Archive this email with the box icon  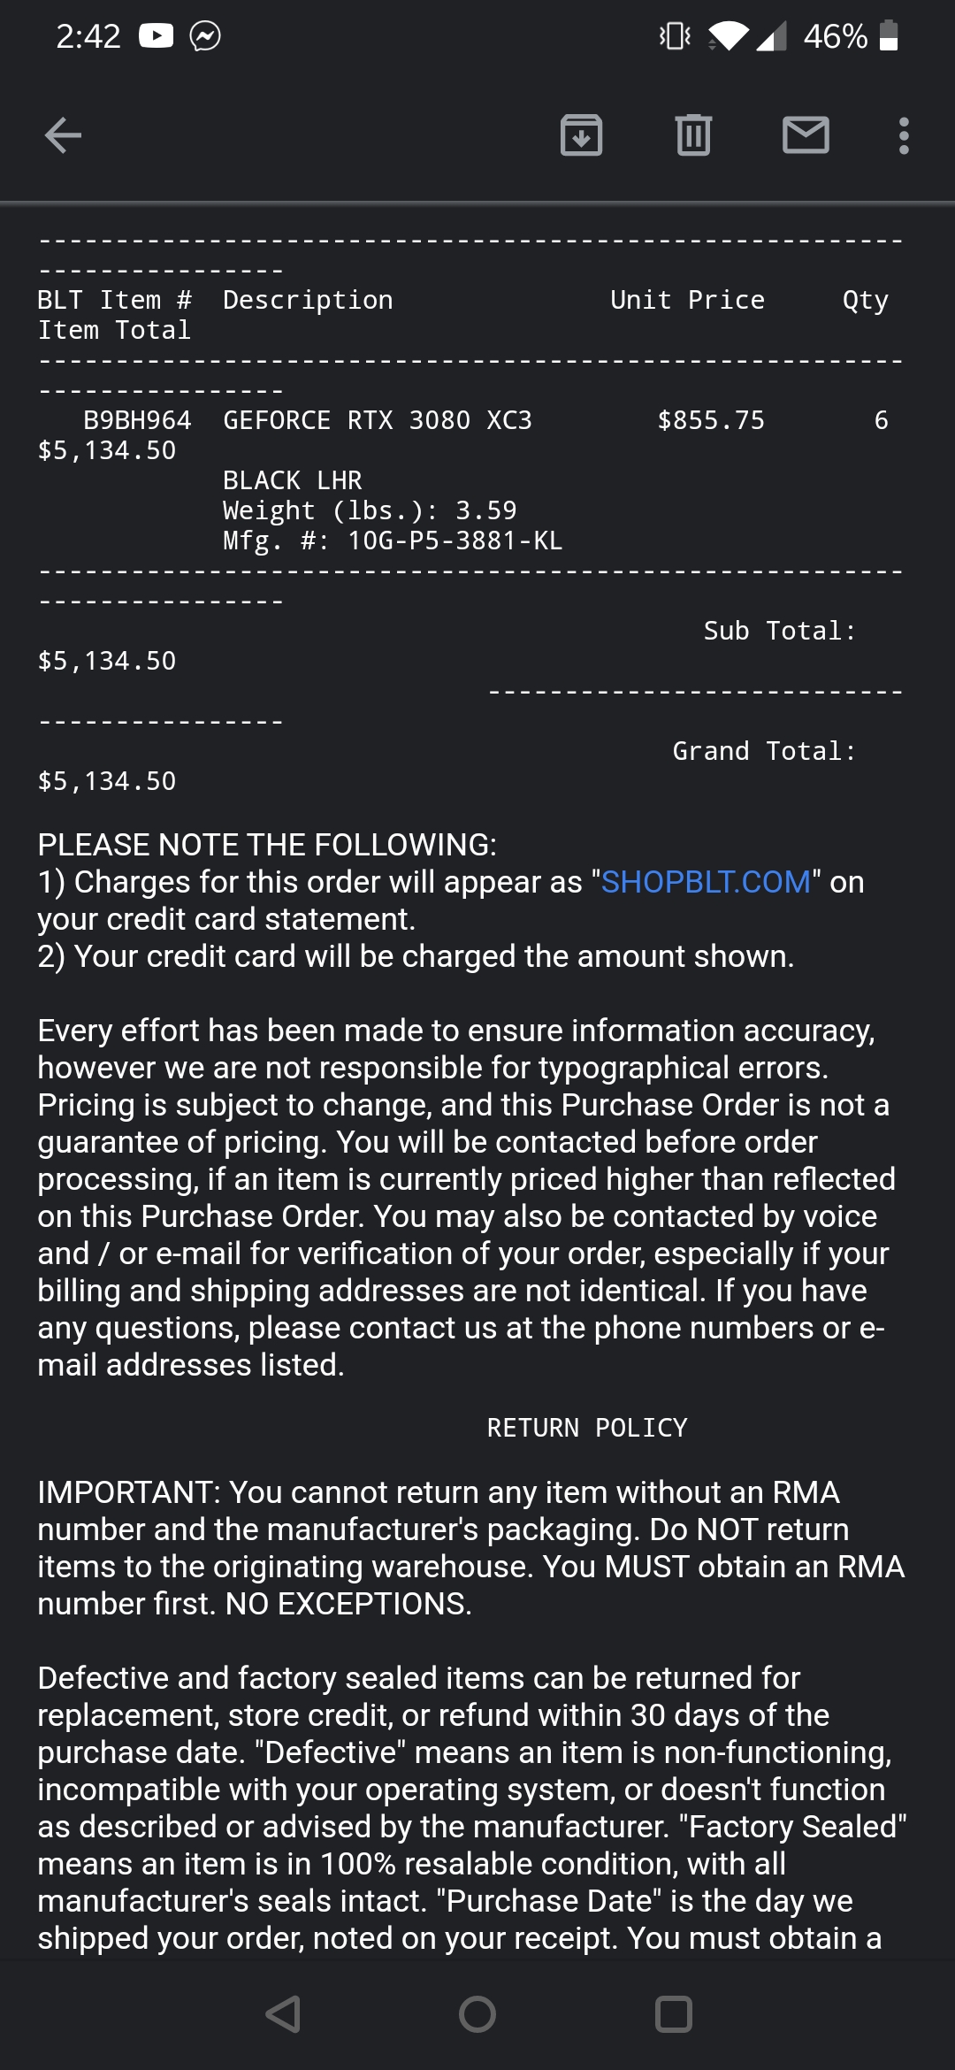pos(581,135)
